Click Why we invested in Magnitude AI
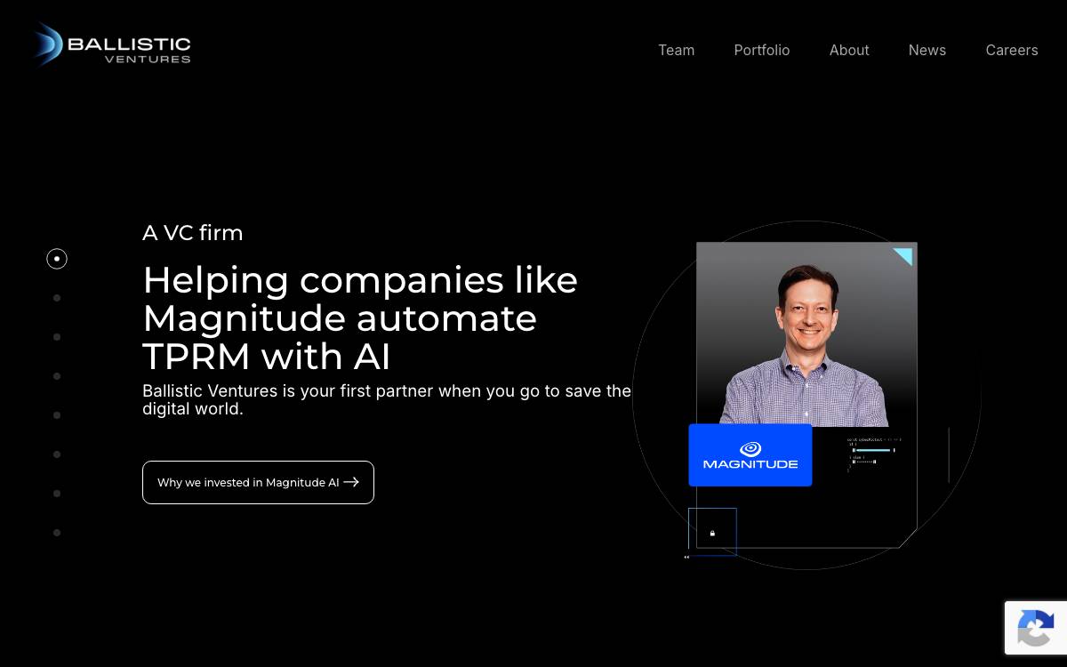This screenshot has height=667, width=1067. (258, 482)
